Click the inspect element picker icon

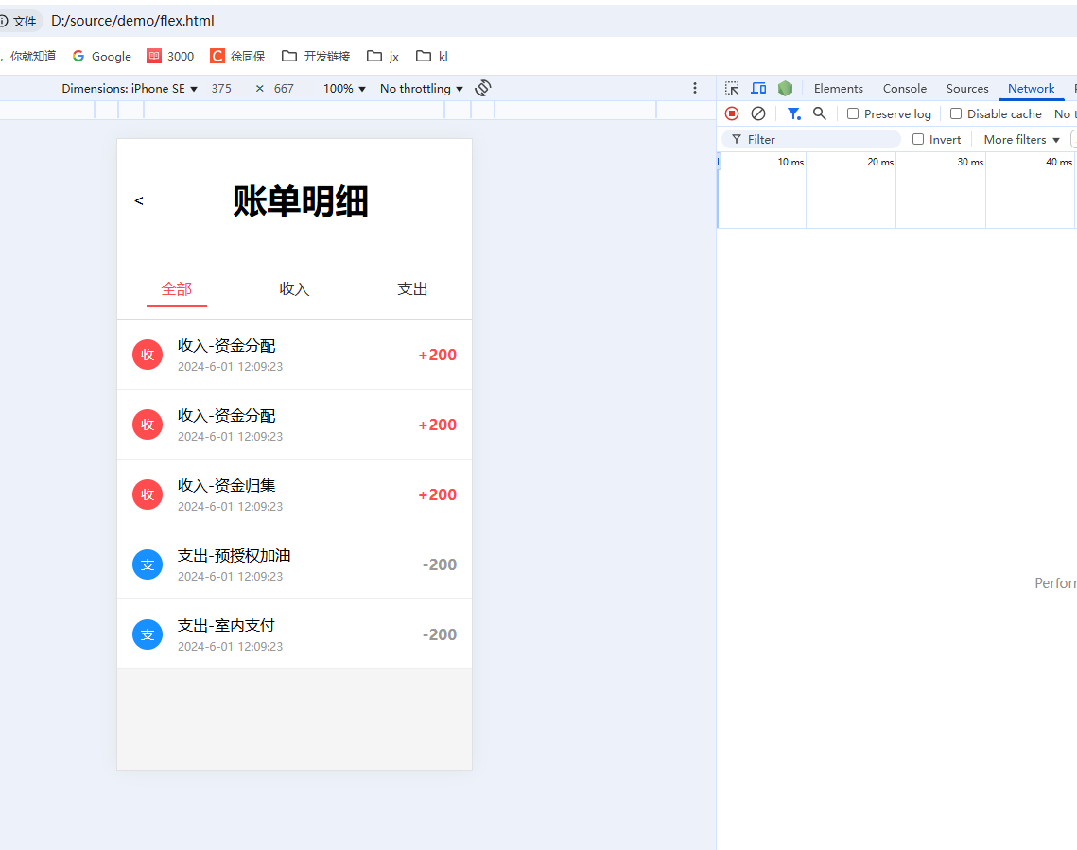[732, 89]
